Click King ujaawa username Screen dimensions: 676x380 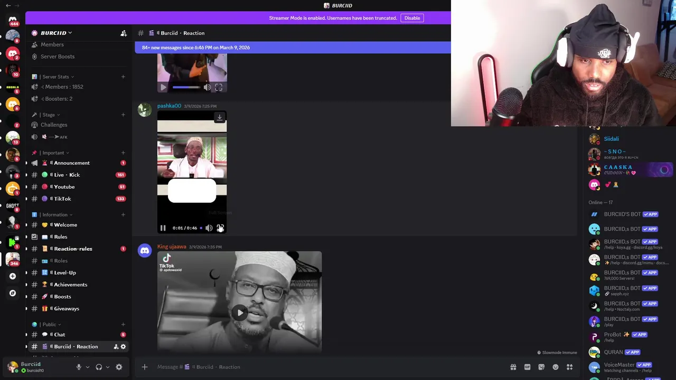(x=172, y=247)
